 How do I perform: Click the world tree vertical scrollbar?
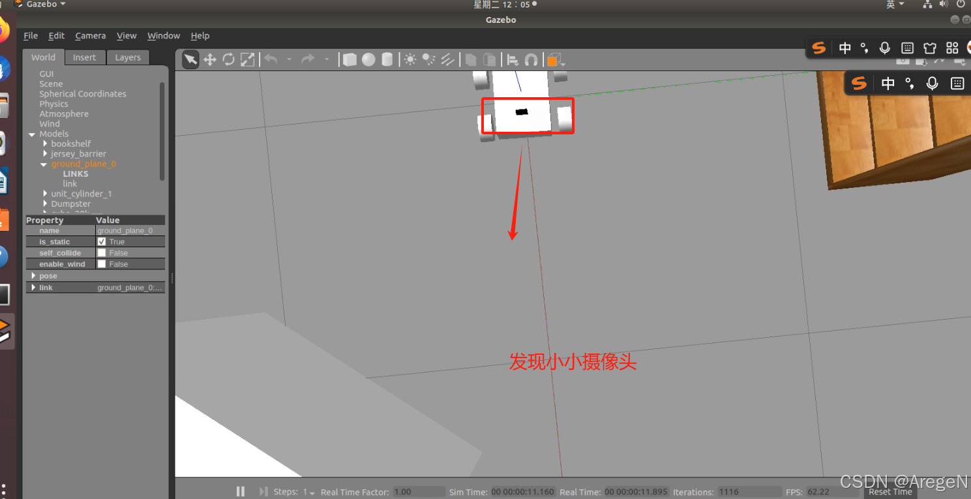tap(162, 130)
